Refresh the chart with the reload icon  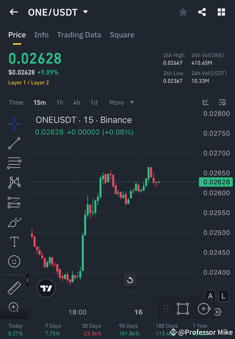(130, 280)
